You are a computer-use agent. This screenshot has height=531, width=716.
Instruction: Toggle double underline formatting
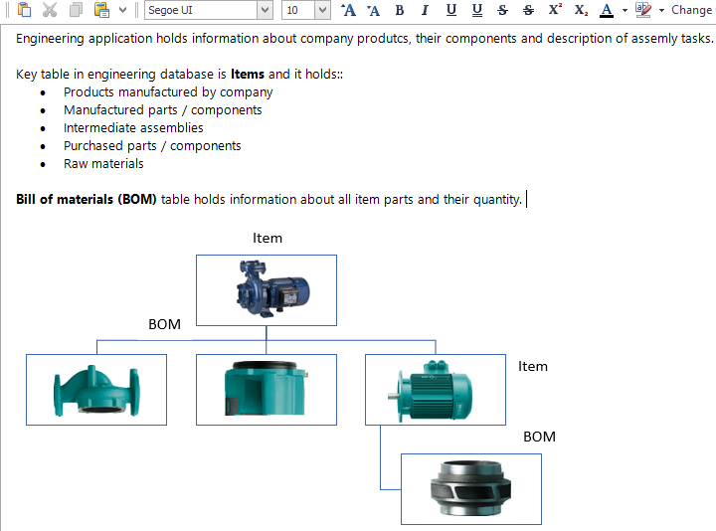click(x=477, y=10)
